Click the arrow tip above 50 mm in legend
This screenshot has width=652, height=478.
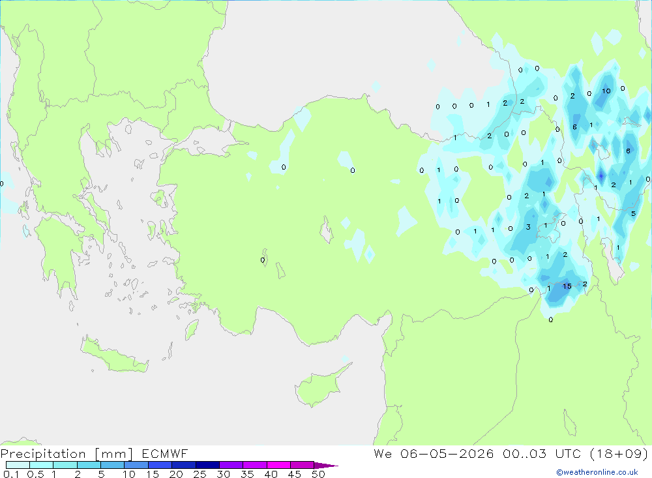click(x=327, y=465)
